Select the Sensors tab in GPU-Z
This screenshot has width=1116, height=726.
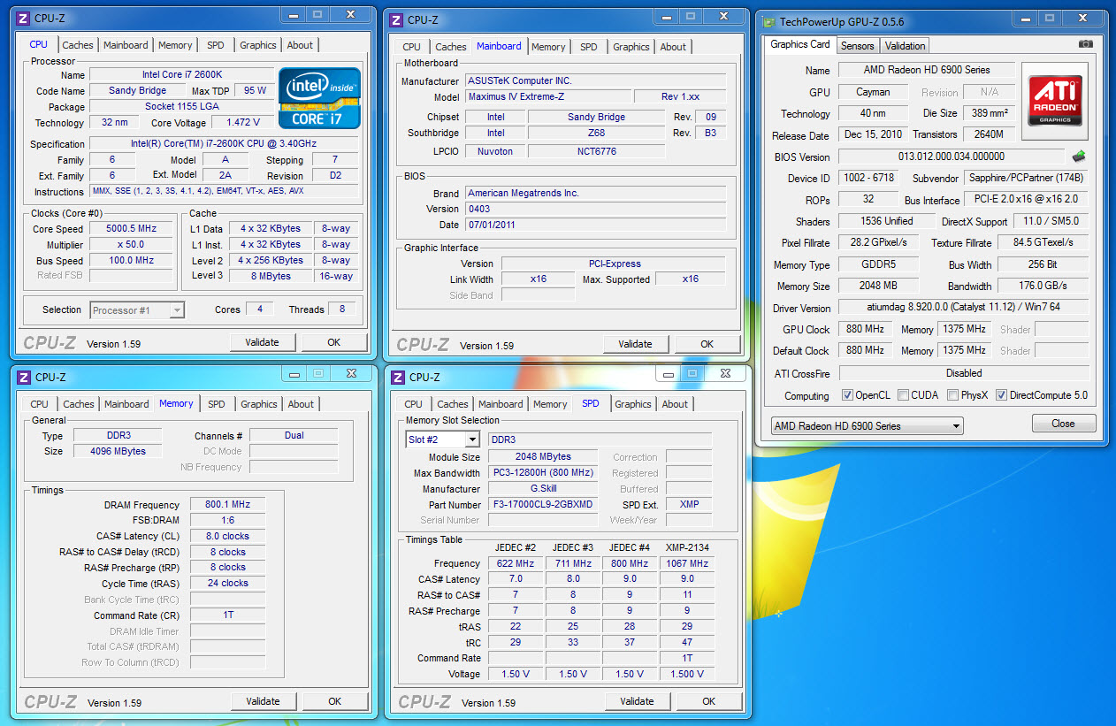click(x=857, y=46)
